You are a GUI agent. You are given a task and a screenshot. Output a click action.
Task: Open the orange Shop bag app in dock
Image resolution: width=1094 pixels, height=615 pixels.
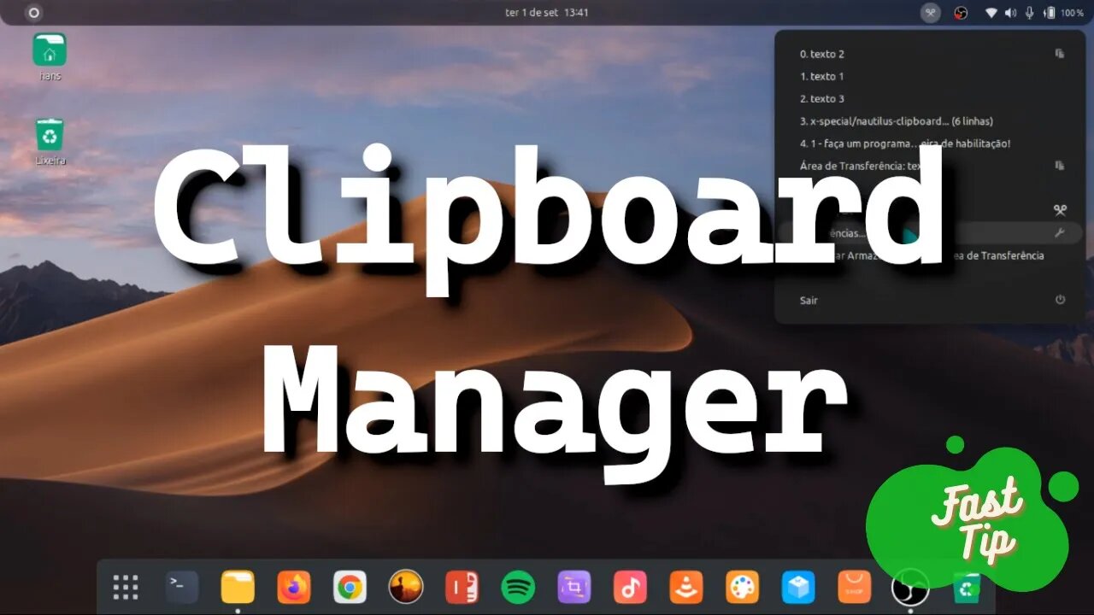click(x=855, y=587)
